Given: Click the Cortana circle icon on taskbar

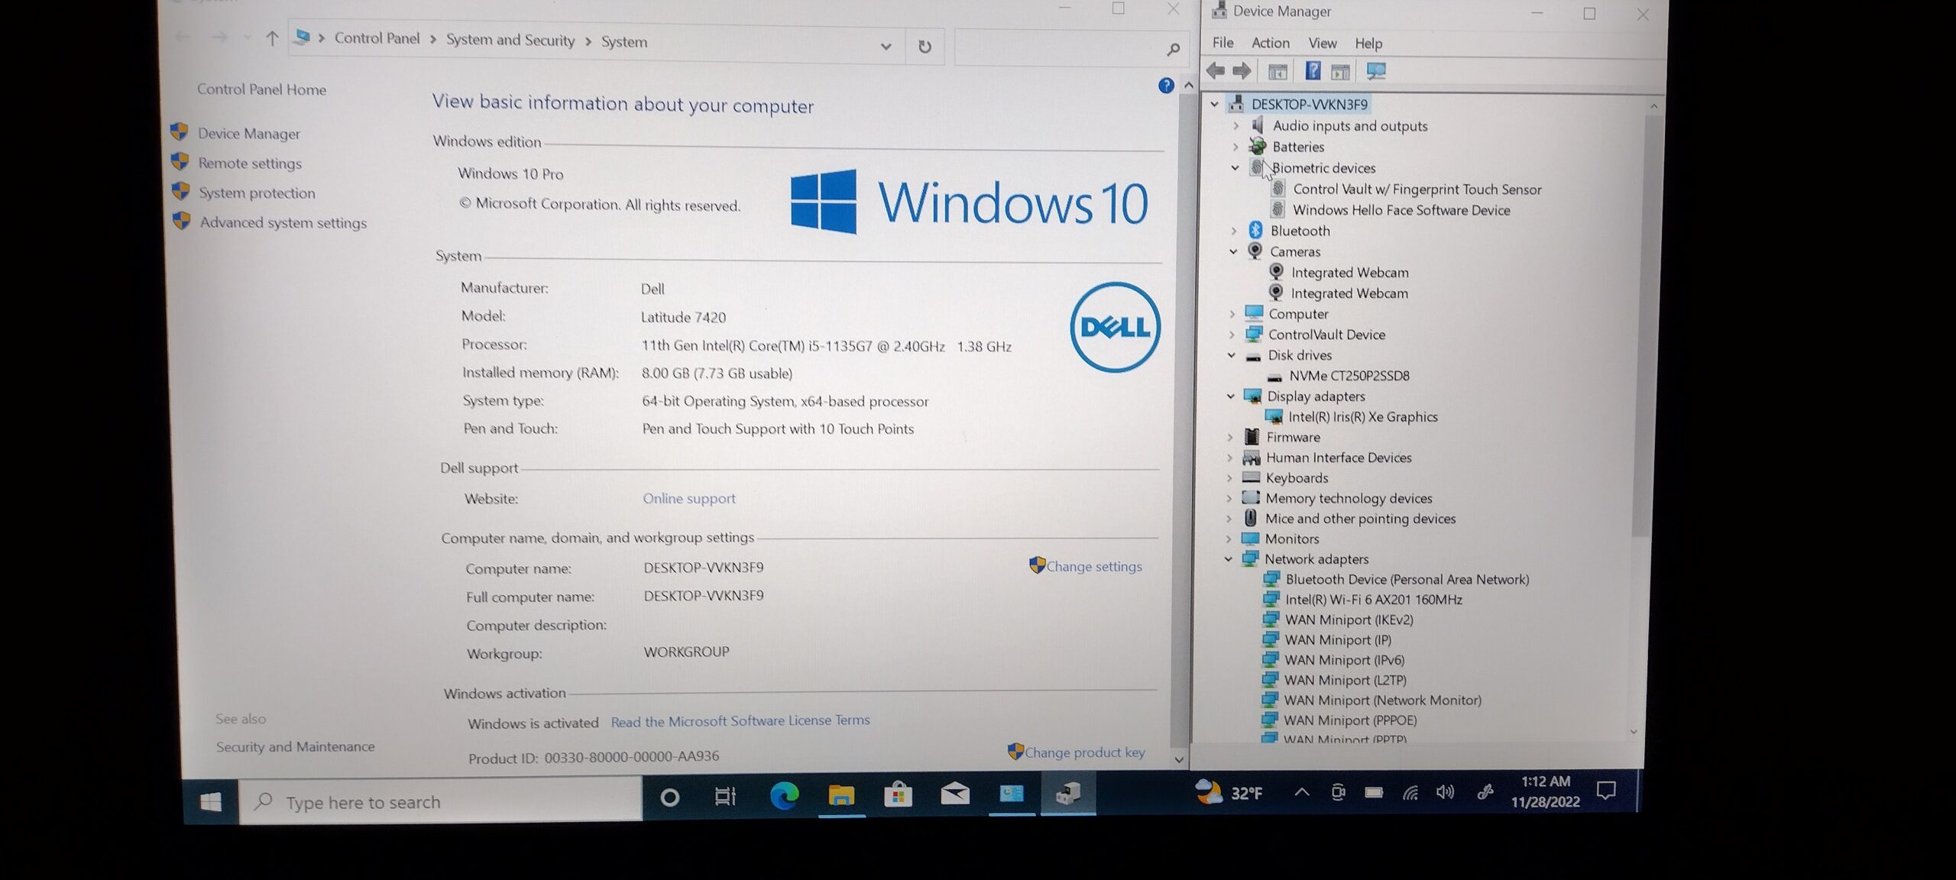Looking at the screenshot, I should pyautogui.click(x=669, y=797).
